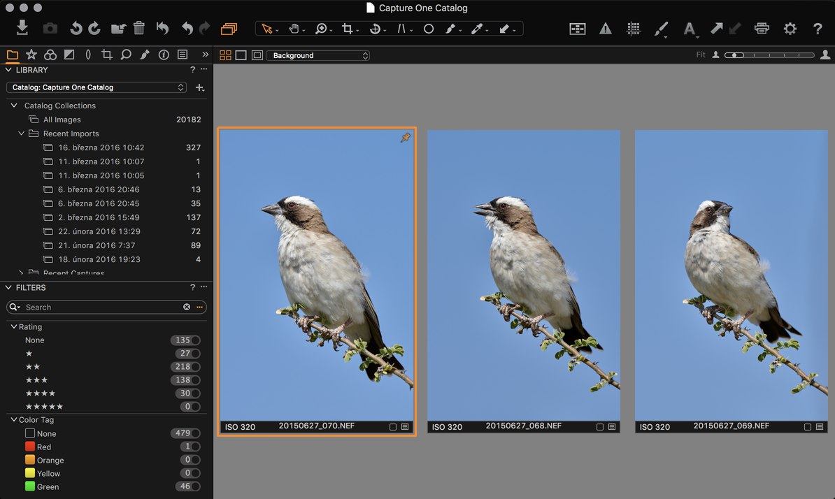Collapse the Color Tag filter group
The image size is (835, 499).
tap(14, 420)
